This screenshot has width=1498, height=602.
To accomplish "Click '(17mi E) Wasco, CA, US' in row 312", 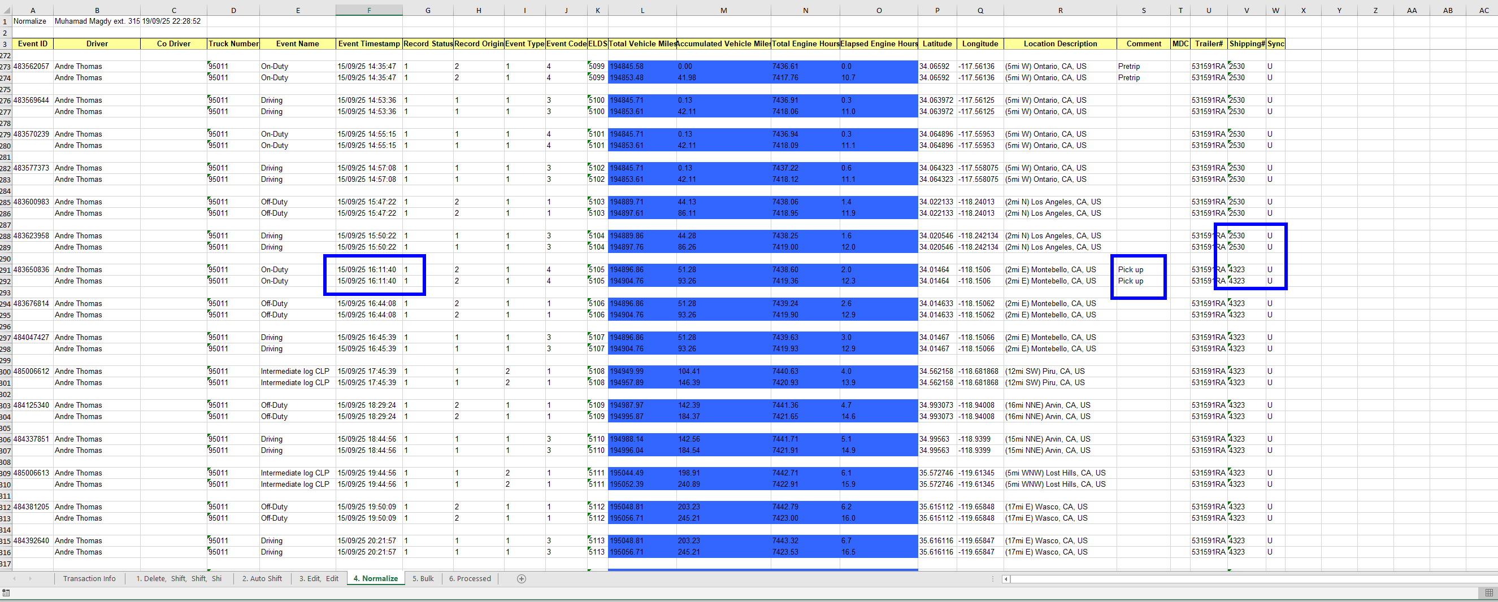I will pos(1060,507).
